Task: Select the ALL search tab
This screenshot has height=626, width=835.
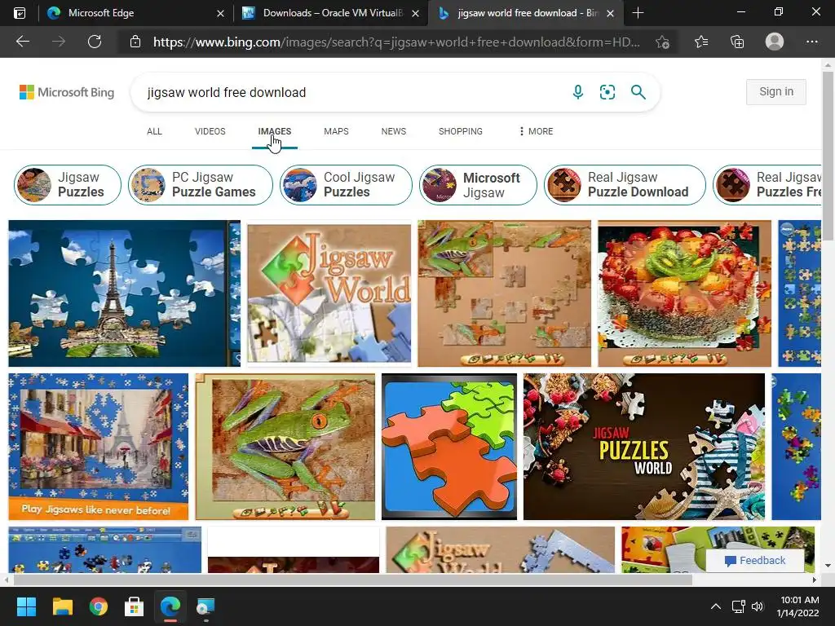Action: tap(154, 131)
